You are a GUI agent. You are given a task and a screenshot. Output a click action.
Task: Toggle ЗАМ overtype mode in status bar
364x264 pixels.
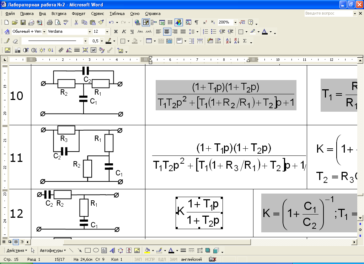click(x=173, y=259)
